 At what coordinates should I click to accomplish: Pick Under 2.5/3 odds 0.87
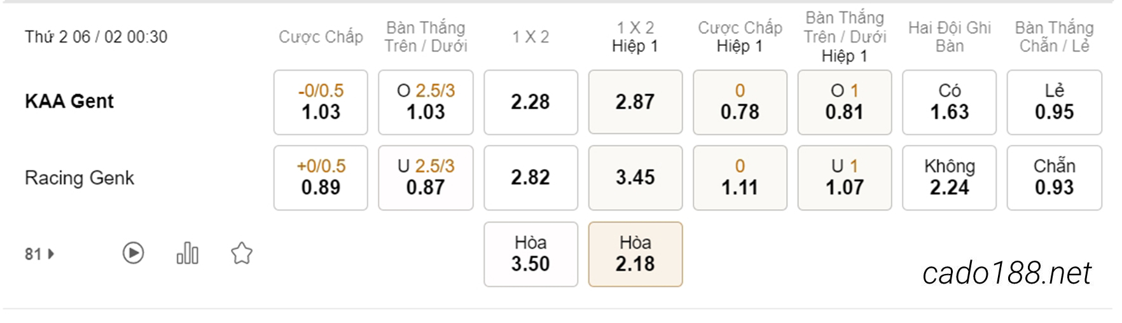pos(426,178)
